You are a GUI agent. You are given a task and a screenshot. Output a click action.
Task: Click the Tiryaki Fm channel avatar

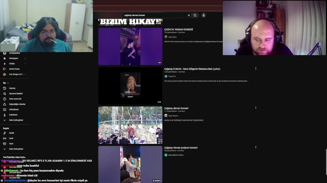click(x=166, y=76)
